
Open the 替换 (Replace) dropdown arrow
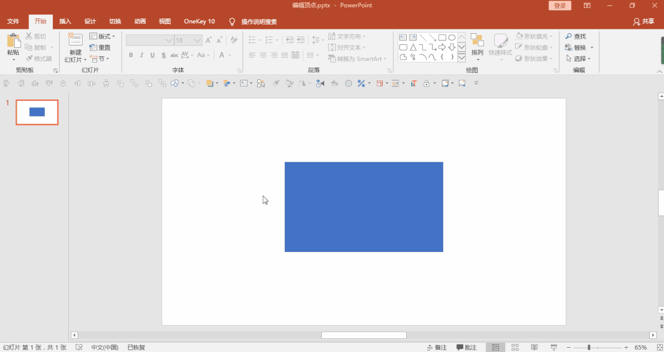[592, 48]
